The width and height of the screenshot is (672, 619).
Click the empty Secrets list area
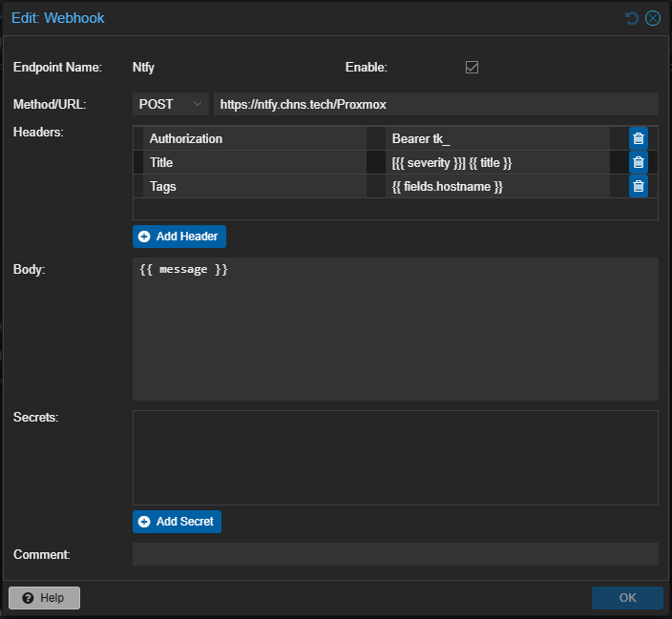(x=395, y=458)
